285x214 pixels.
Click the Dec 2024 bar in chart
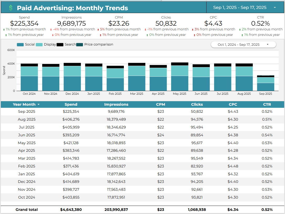pos(72,77)
